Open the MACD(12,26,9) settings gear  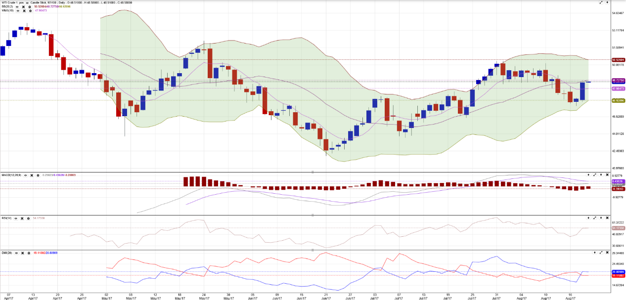click(x=38, y=175)
